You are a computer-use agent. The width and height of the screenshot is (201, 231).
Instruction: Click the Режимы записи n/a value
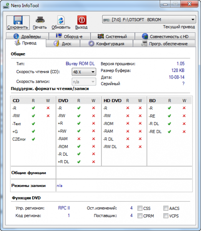(x=60, y=186)
